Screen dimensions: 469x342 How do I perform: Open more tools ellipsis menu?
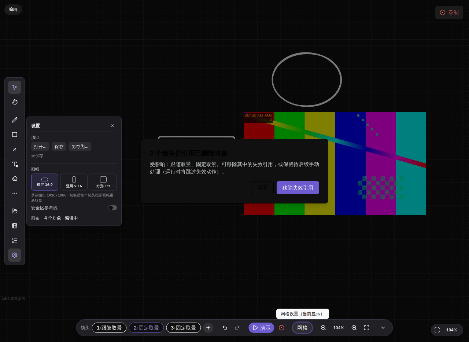(15, 193)
